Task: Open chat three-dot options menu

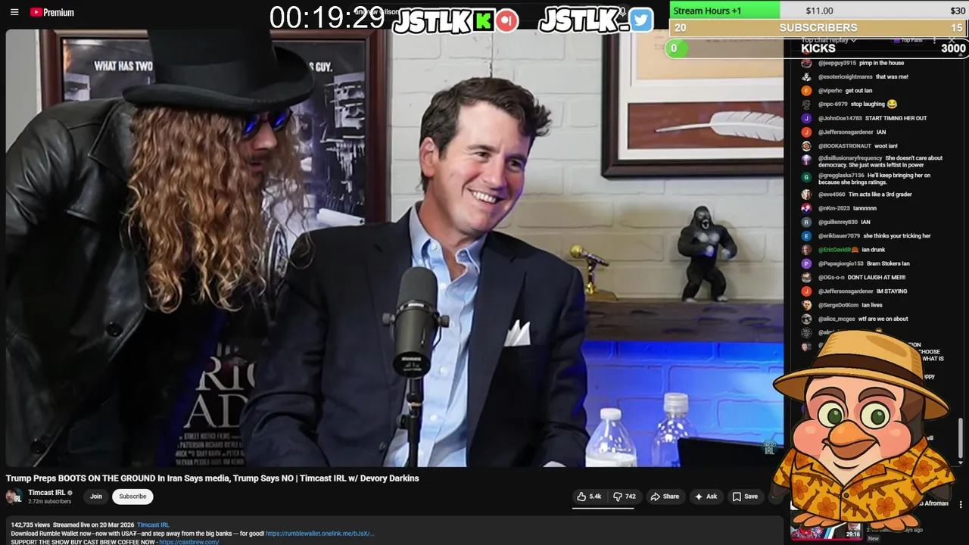Action: 935,39
